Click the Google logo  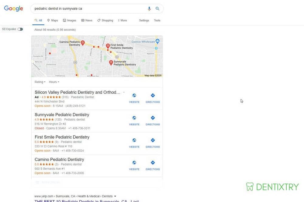pos(14,8)
